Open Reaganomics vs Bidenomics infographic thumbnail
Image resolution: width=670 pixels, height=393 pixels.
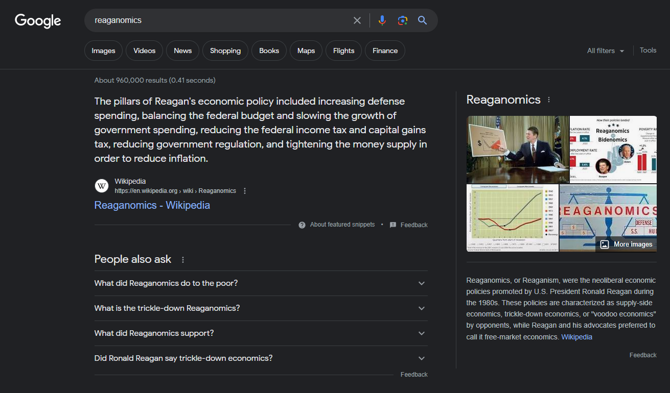(613, 150)
